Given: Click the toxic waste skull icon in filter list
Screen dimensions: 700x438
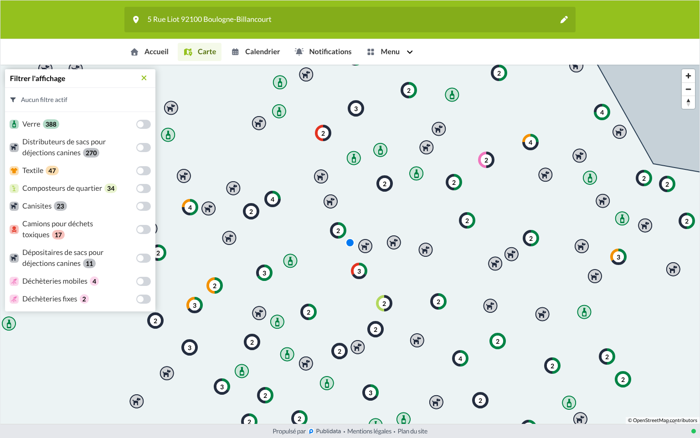Looking at the screenshot, I should coord(14,229).
